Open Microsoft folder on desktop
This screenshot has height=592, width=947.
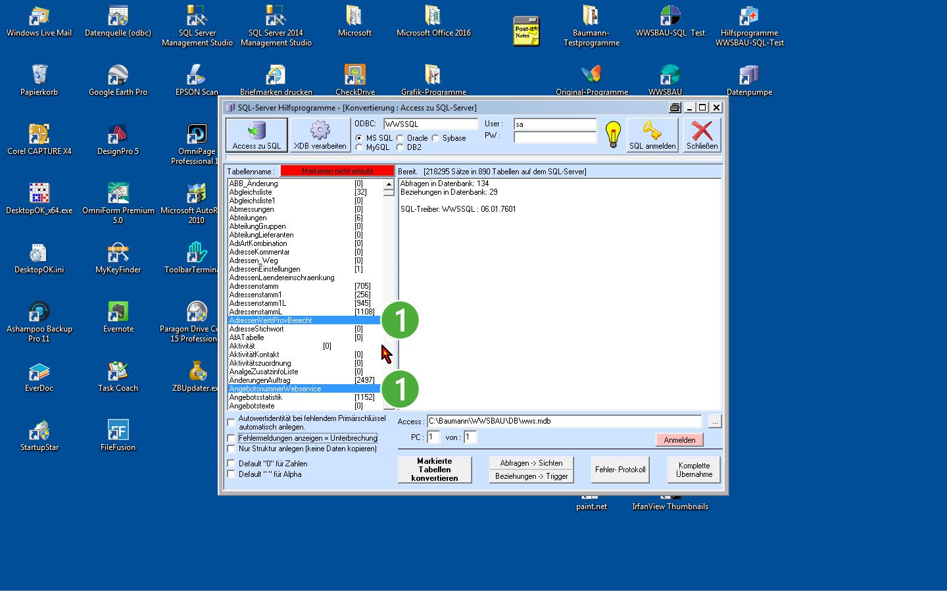tap(355, 21)
